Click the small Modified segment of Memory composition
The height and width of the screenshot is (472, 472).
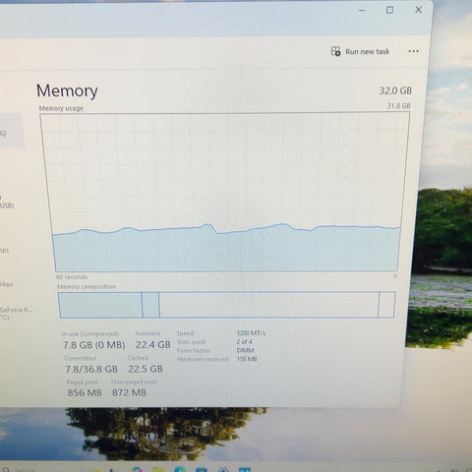[x=150, y=305]
